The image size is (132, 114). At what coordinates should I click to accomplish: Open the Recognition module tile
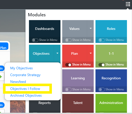click(x=111, y=78)
